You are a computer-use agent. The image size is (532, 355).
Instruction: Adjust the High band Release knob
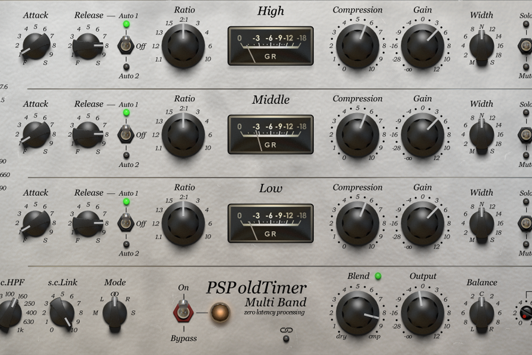coord(88,46)
